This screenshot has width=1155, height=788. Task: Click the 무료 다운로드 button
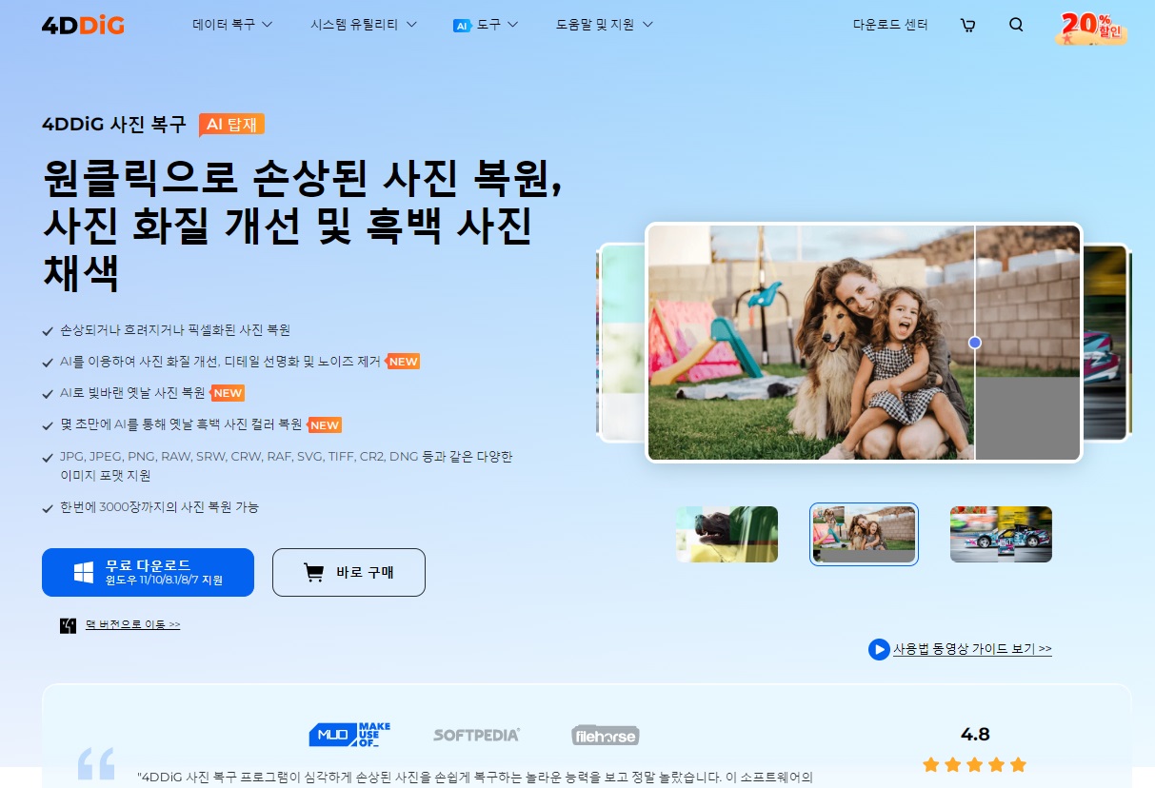[x=148, y=572]
